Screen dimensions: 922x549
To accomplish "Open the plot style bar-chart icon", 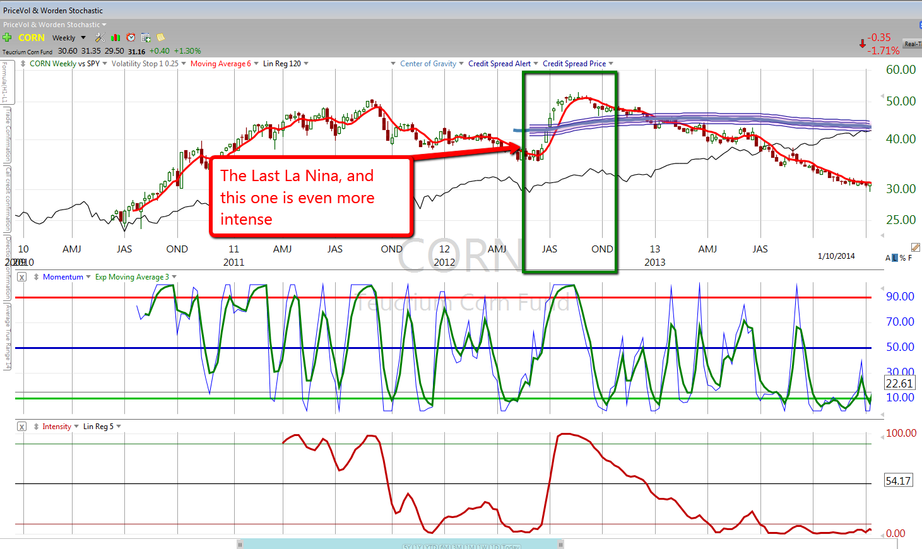I will click(x=115, y=37).
